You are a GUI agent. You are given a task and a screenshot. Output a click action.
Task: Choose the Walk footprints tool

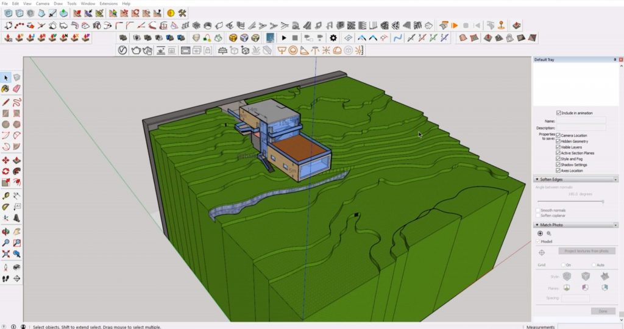coord(5,278)
